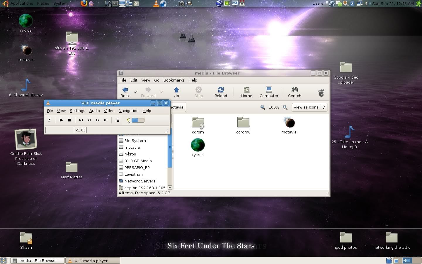Switch to VLC media player taskbar button
Viewport: 422px width, 264px height.
coord(93,260)
